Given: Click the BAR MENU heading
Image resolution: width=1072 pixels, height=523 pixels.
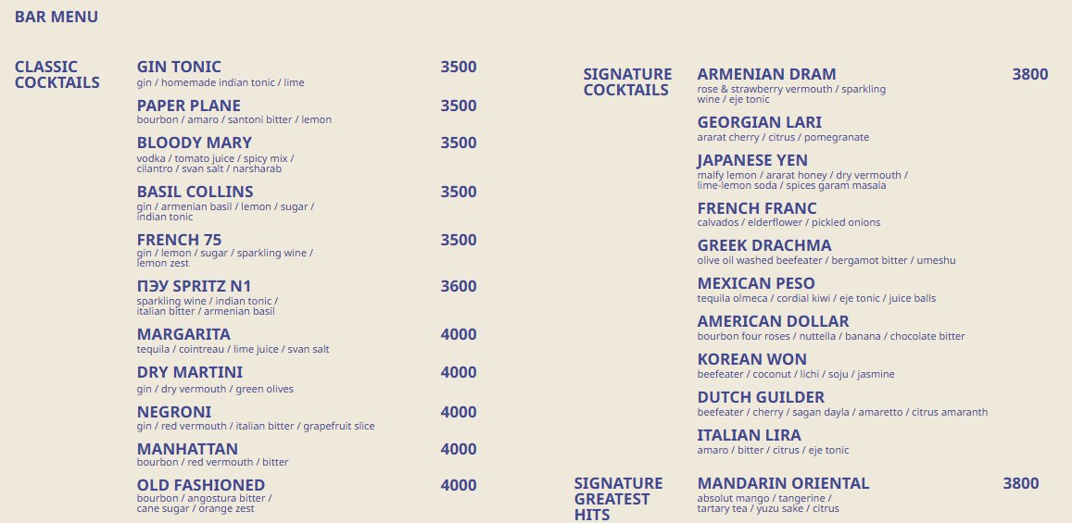Looking at the screenshot, I should (57, 17).
